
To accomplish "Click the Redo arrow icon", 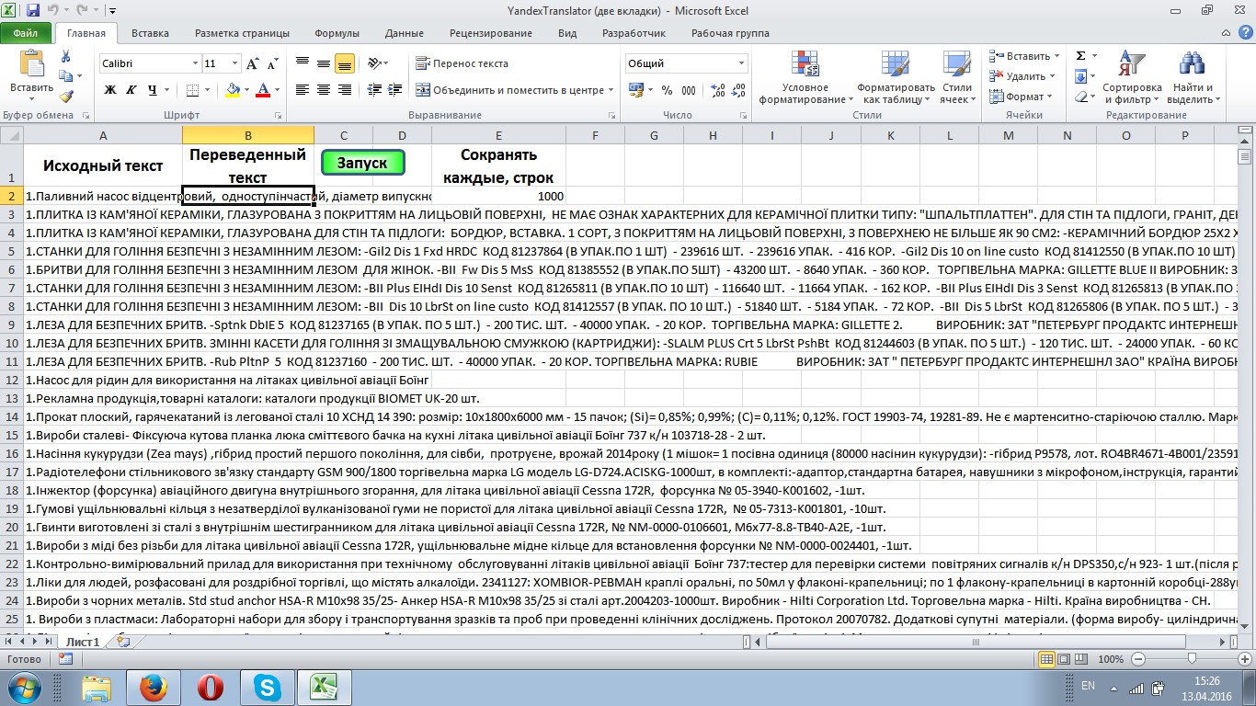I will pos(84,11).
